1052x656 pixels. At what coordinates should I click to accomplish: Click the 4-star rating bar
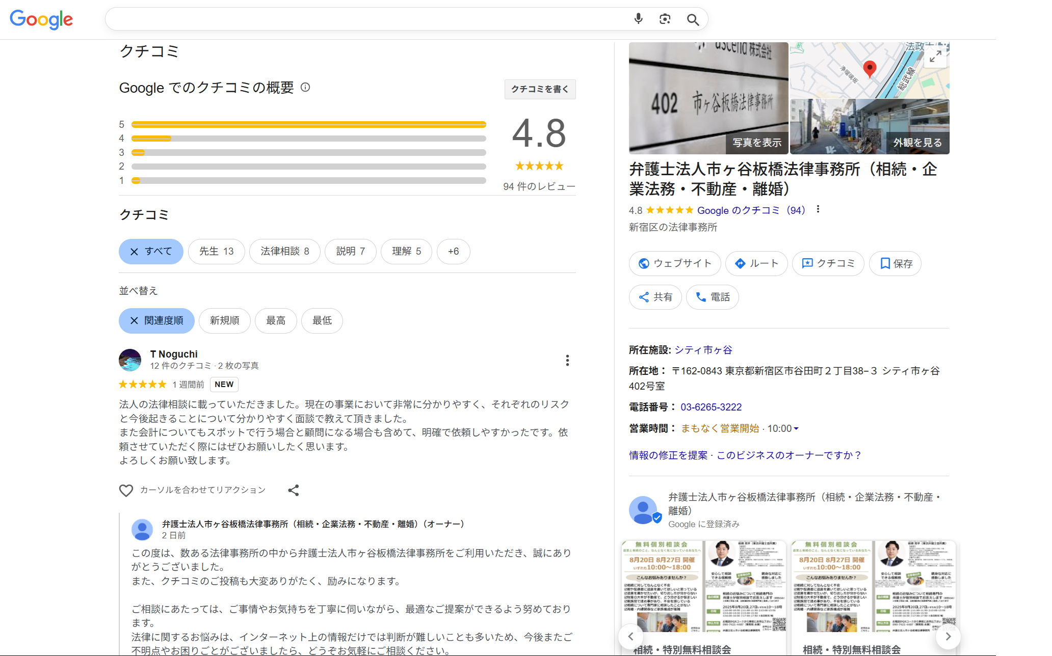click(x=309, y=139)
